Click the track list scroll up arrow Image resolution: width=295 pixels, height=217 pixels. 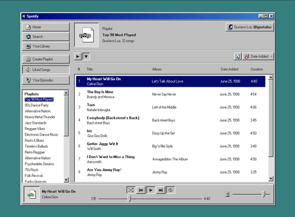pos(271,77)
